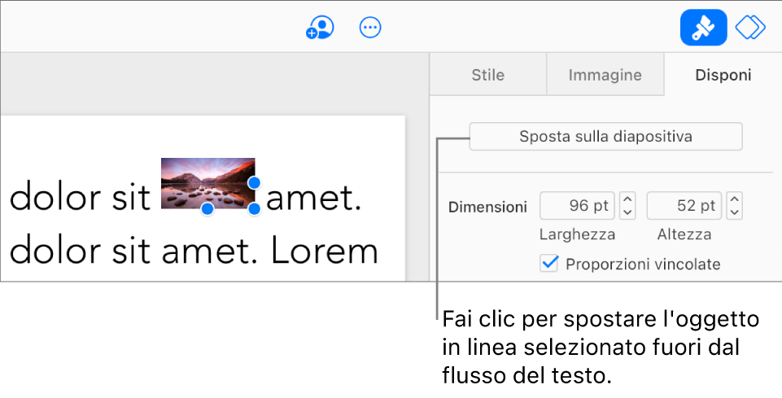Toggle the Format paintbrush sidebar
The height and width of the screenshot is (398, 782).
(703, 28)
